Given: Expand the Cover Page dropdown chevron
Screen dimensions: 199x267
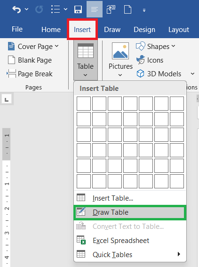Looking at the screenshot, I should (56, 46).
